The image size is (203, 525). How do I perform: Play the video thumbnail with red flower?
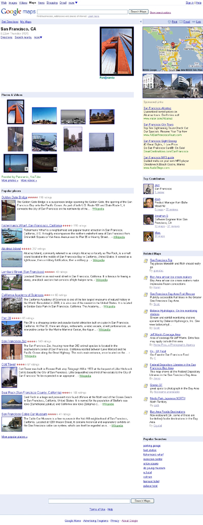(x=16, y=163)
